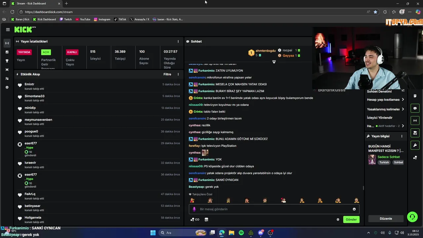
Task: Open the Sohbet Denetimi pop-out icon
Action: point(403,91)
